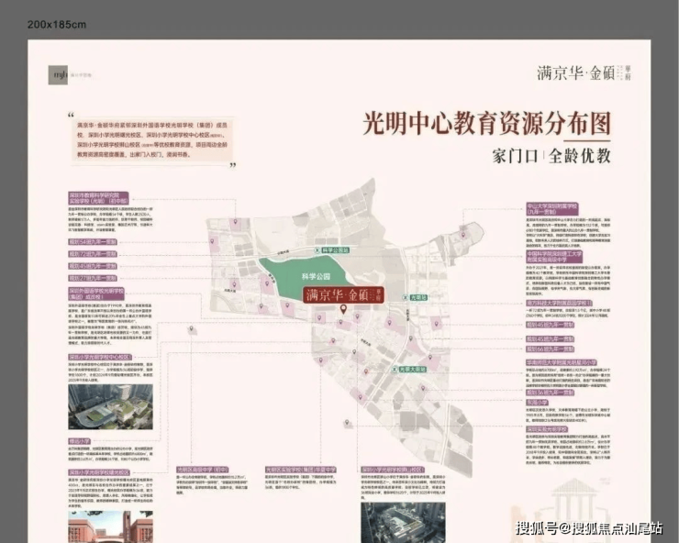Screen dimensions: 679x543
Task: Select the 光明大街站 station label
Action: [x=413, y=370]
